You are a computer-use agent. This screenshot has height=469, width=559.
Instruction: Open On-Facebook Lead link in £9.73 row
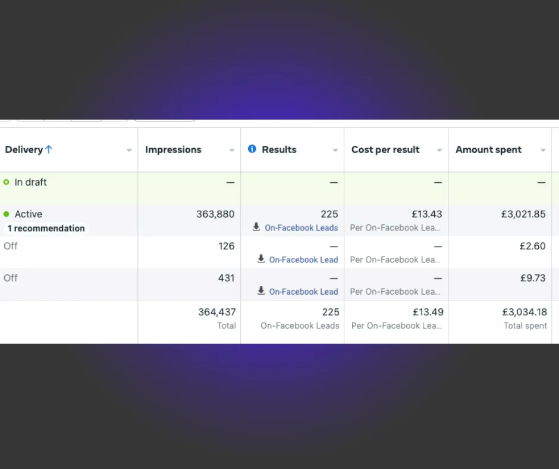point(303,292)
